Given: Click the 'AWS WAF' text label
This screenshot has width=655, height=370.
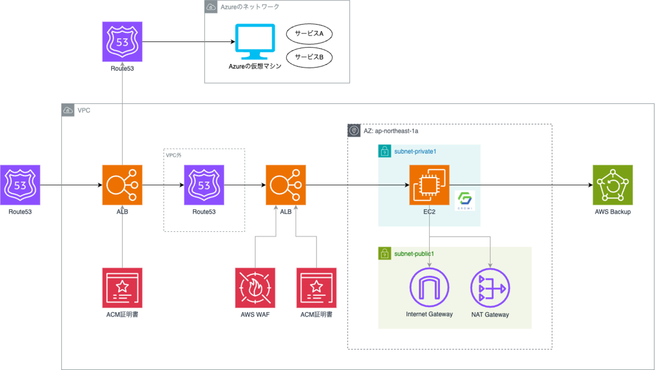Looking at the screenshot, I should click(x=255, y=315).
